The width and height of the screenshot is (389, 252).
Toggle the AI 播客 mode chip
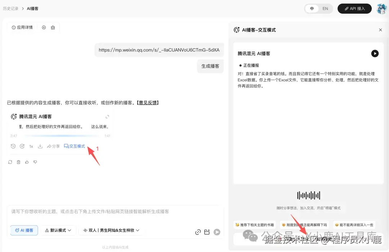(x=24, y=230)
